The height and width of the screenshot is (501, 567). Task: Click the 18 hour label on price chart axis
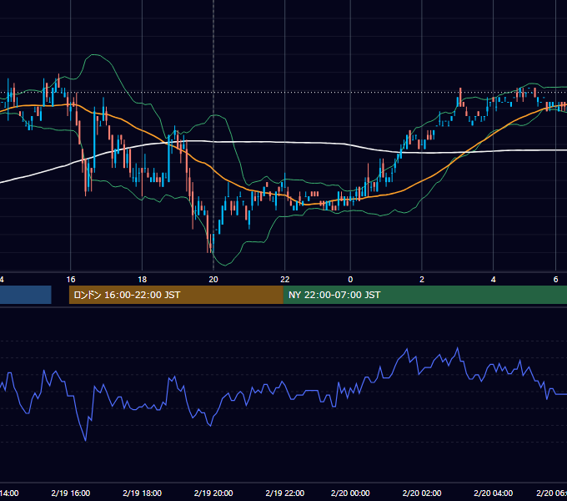point(143,280)
